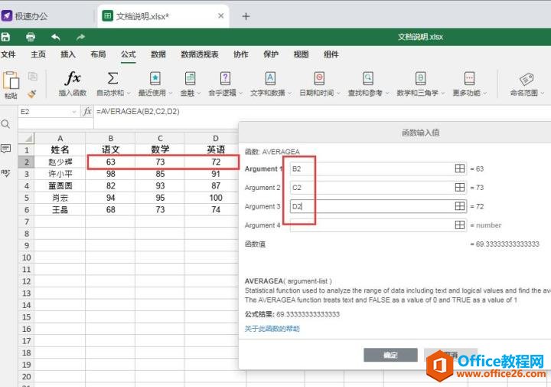Expand the recently used dropdown arrow
This screenshot has width=551, height=387.
click(171, 93)
